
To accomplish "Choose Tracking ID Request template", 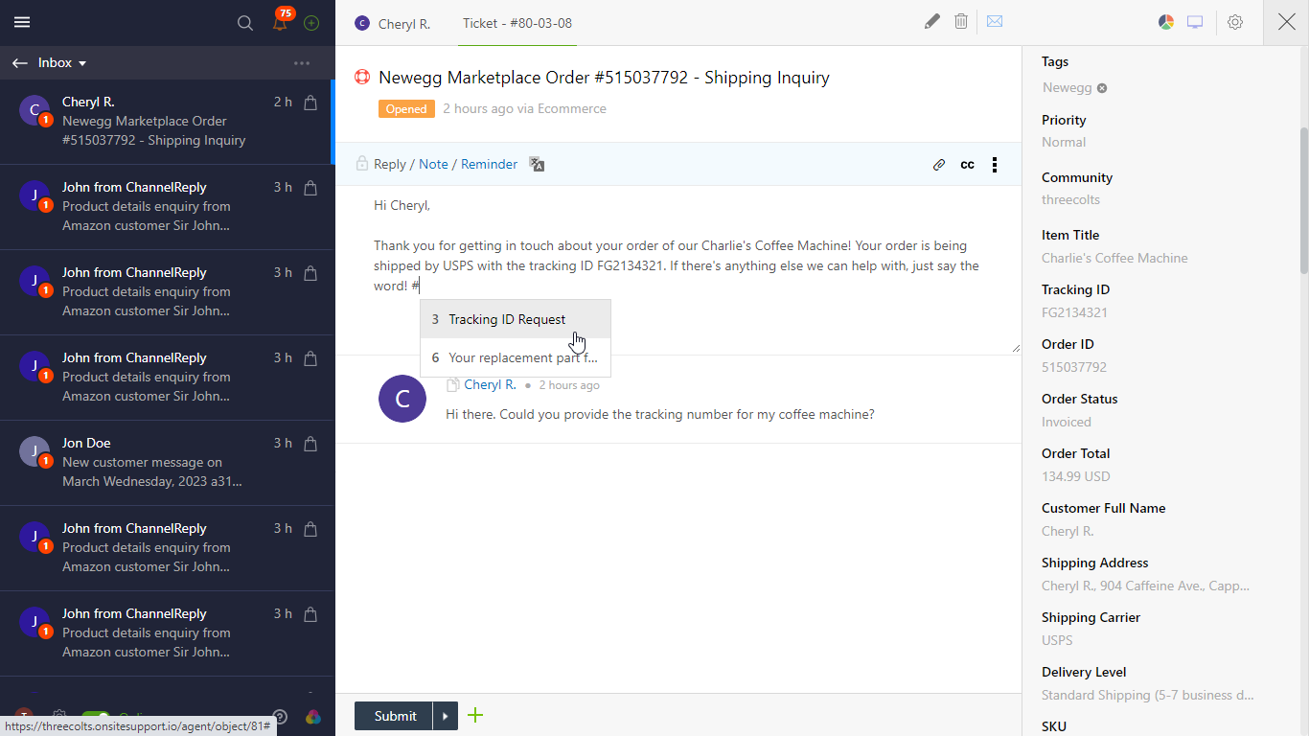I will coord(516,319).
